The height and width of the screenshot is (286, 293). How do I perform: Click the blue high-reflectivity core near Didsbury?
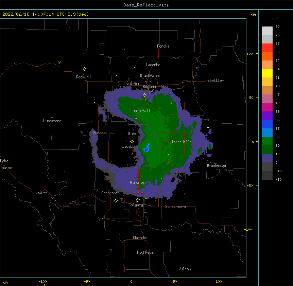click(x=146, y=148)
